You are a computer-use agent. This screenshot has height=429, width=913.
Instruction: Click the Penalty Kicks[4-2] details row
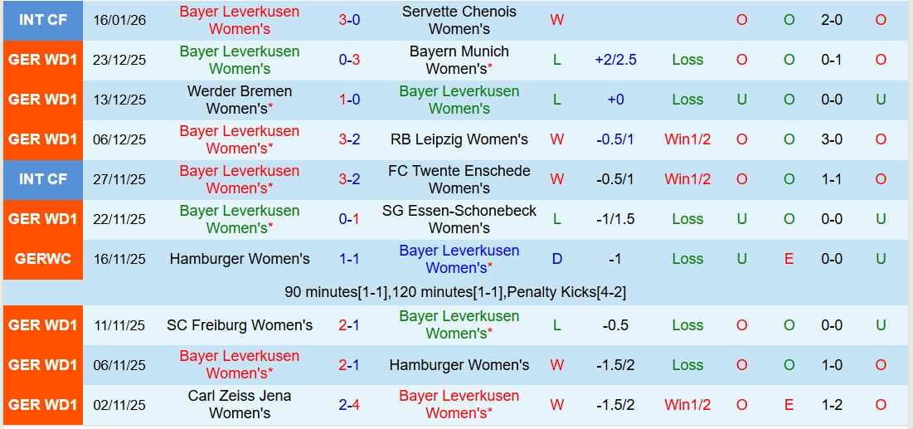456,292
